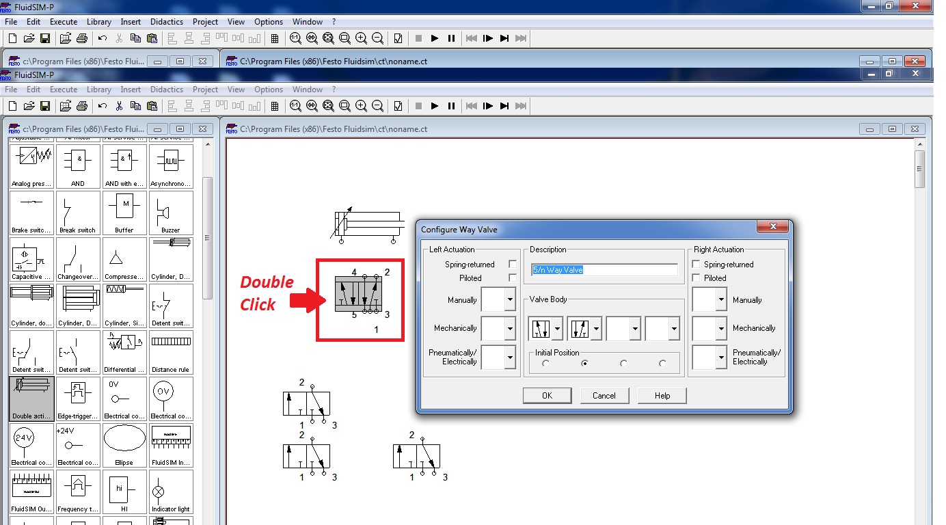Check Piloted under Right Actuation

697,278
